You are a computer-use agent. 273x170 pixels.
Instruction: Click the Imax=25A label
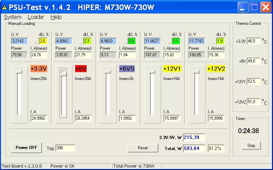click(39, 79)
